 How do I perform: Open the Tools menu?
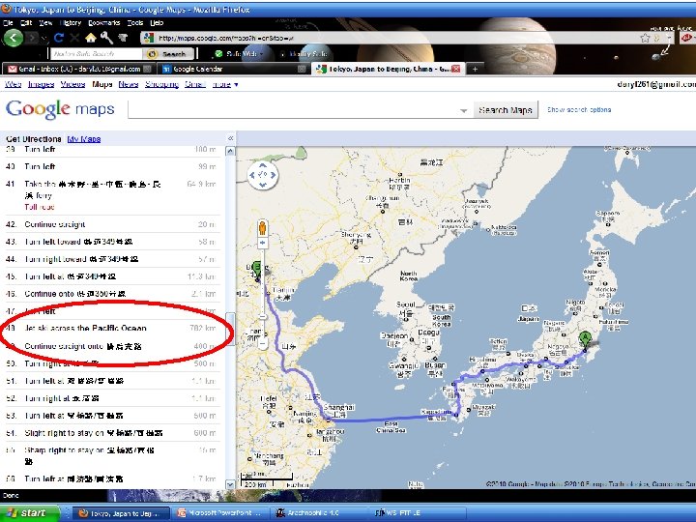[135, 22]
